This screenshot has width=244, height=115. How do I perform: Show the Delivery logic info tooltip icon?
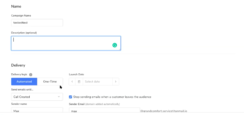[x=31, y=75]
